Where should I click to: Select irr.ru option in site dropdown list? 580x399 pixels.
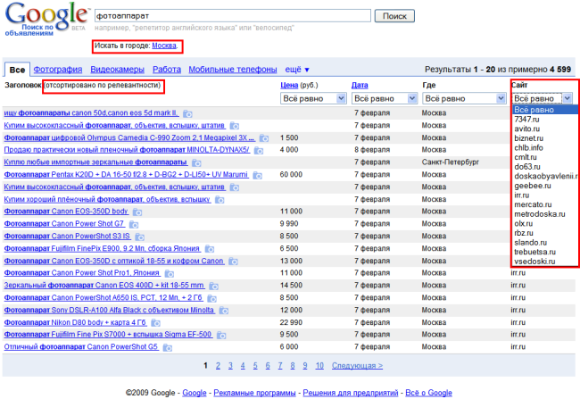522,195
